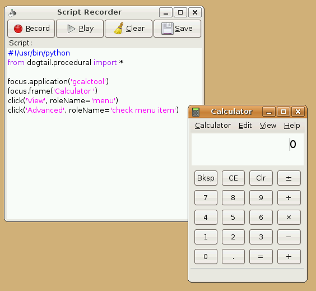This screenshot has height=291, width=316.
Task: Minimize the Script Recorder window
Action: pos(166,12)
